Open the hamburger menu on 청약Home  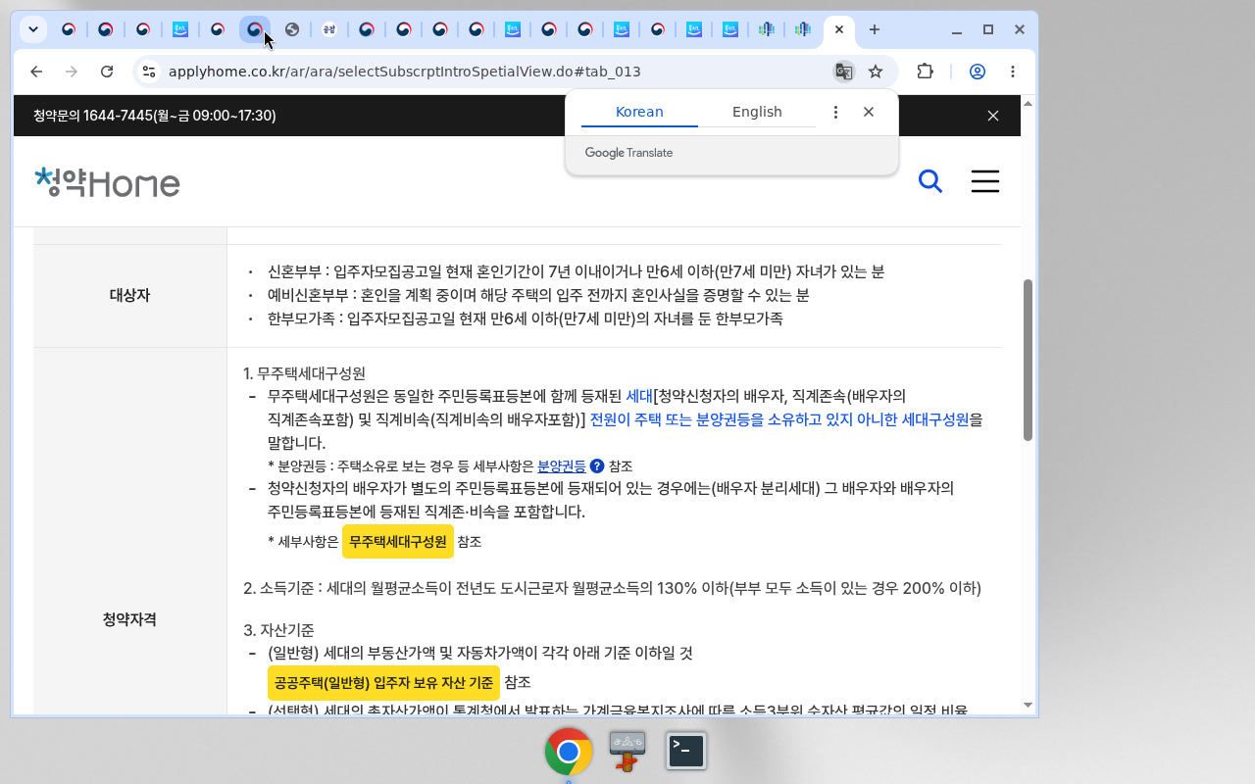(x=985, y=181)
